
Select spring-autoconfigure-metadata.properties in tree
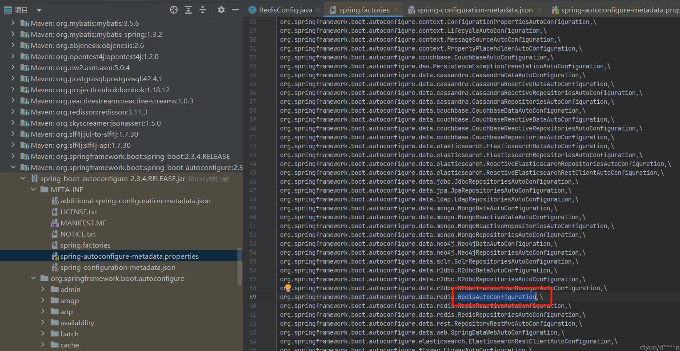point(129,256)
